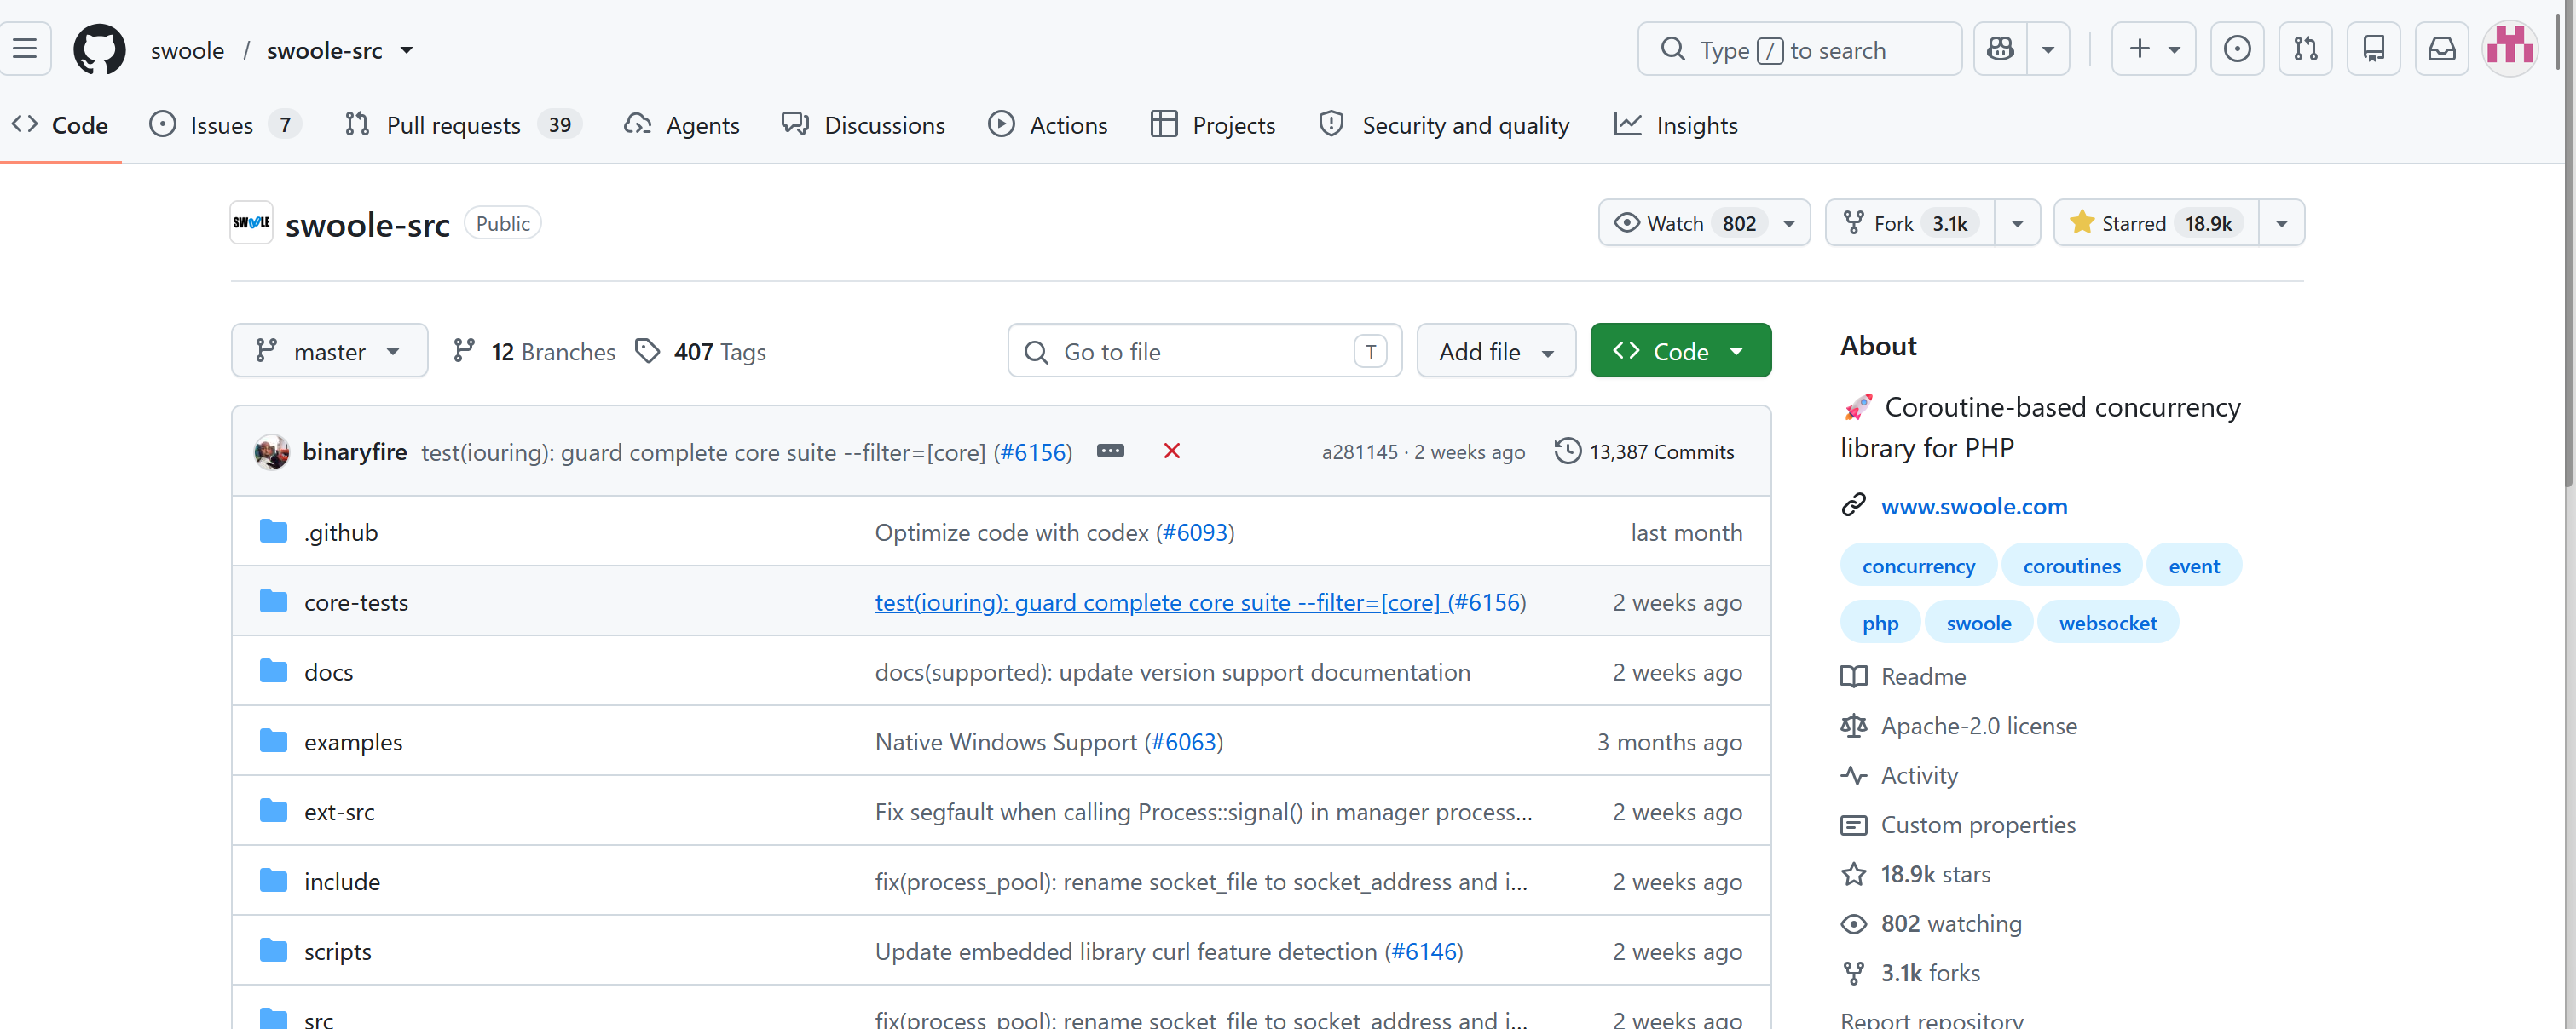The image size is (2576, 1029).
Task: Click binaryfire's author avatar
Action: tap(272, 451)
